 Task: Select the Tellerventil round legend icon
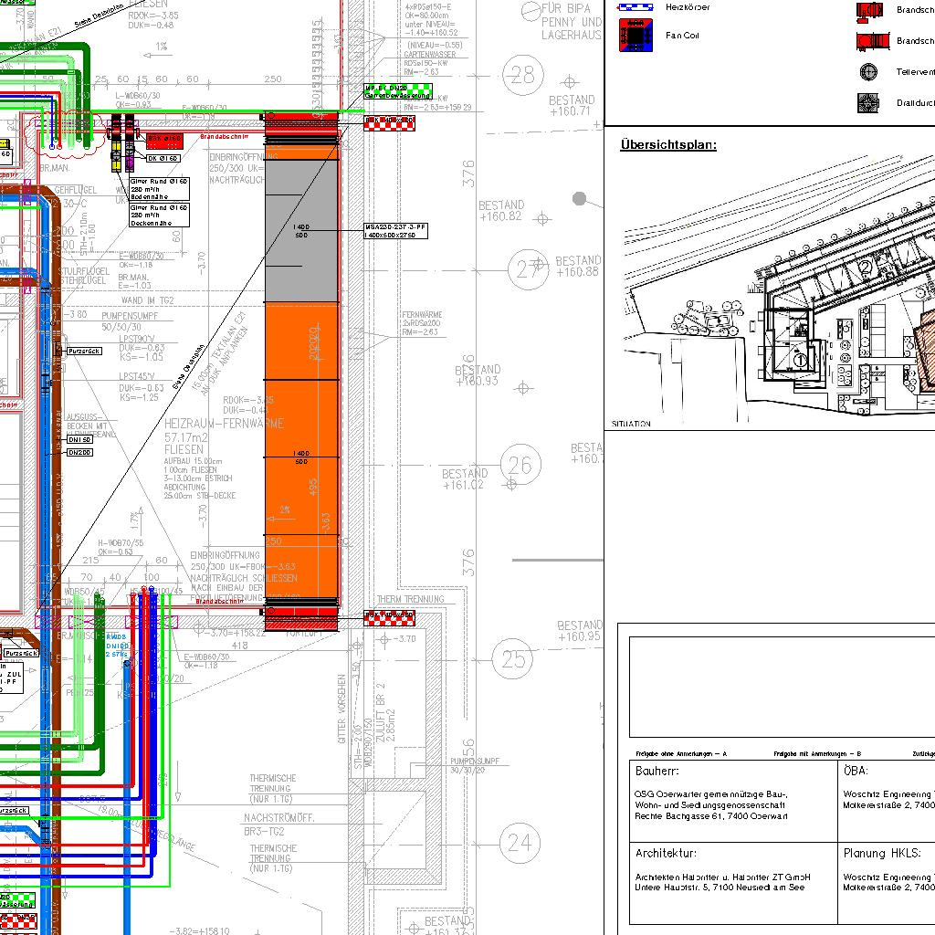point(868,71)
